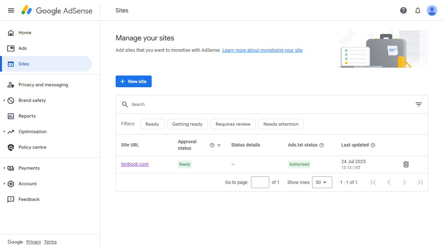Open the Feedback menu item

[46, 199]
